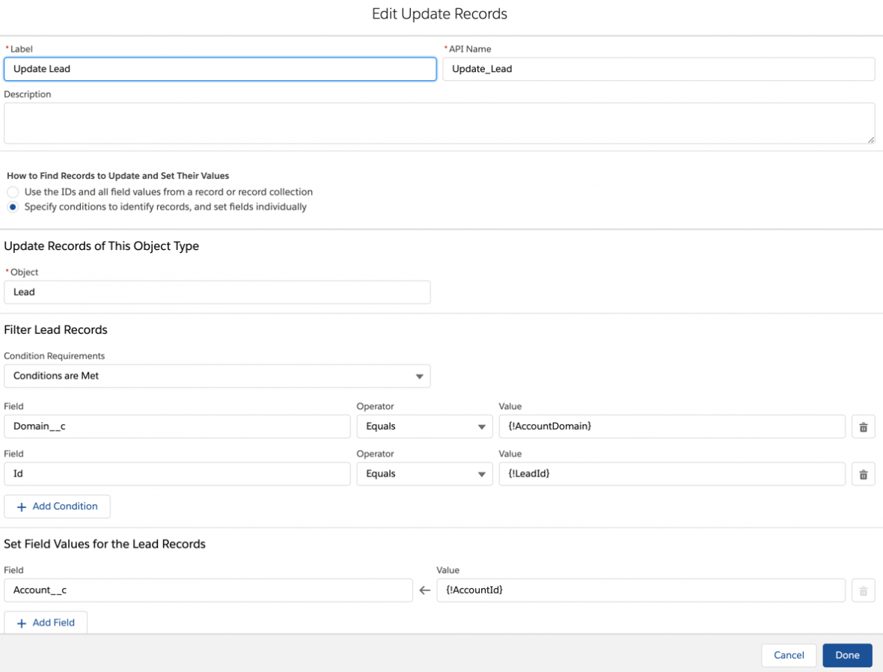The width and height of the screenshot is (883, 672).
Task: Delete the Domain__c filter condition
Action: (863, 426)
